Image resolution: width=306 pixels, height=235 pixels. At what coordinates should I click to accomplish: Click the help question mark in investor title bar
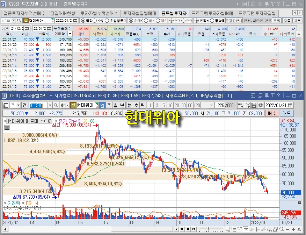coord(278,4)
